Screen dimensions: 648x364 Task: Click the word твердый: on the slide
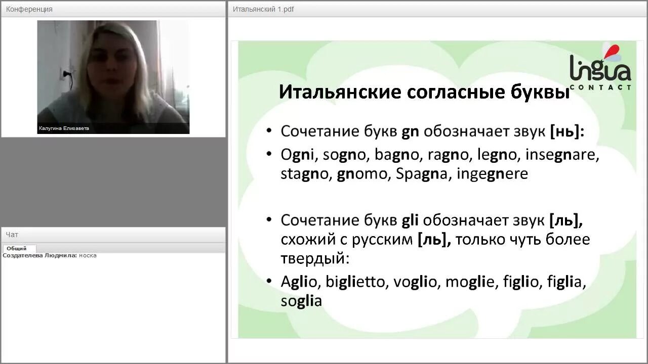(x=315, y=259)
